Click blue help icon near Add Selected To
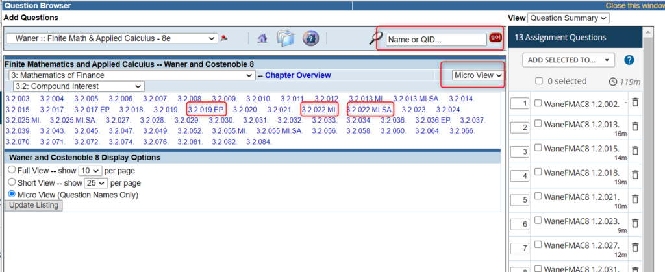 [629, 60]
